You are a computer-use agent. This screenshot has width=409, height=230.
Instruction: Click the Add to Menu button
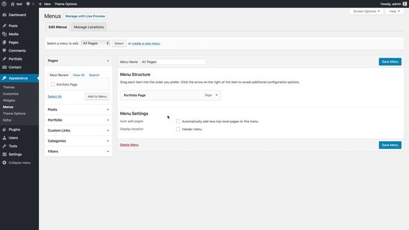pos(97,96)
